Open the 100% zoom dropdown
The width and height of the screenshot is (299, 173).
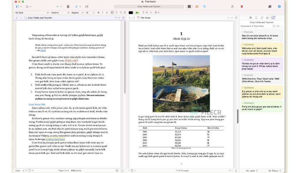[x=19, y=171]
